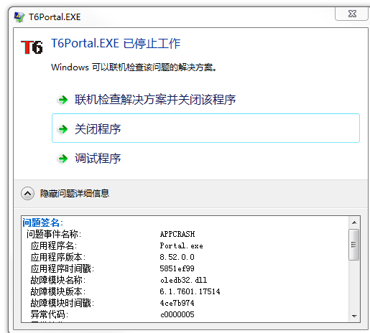Click the 问题签名 heading in details
This screenshot has height=333, width=370.
point(42,222)
